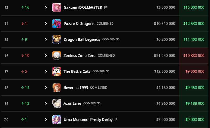Expand the Zenless Zone Zero row details
The height and width of the screenshot is (128, 210).
pos(46,56)
